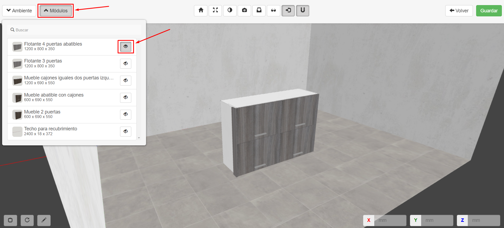Screen dimensions: 504x228
Task: Select the Mueble abatible con cajones thumbnail
Action: [x=17, y=98]
